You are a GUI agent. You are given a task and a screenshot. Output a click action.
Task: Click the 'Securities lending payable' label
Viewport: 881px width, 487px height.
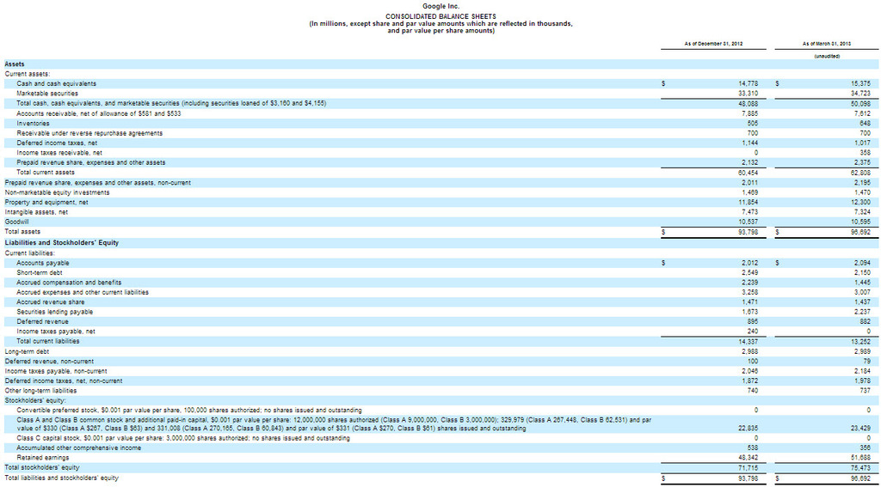coord(54,312)
